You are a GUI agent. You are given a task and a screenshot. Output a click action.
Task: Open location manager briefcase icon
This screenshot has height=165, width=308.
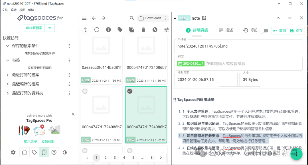(x=25, y=152)
